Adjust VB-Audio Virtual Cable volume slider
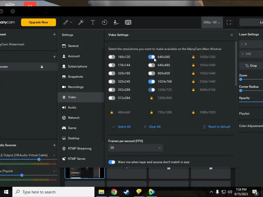Screen dimensions: 263x197 39,159
